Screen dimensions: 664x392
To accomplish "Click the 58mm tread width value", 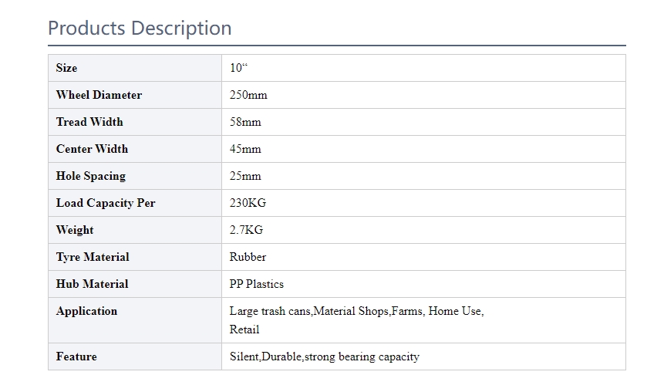I will pyautogui.click(x=245, y=122).
